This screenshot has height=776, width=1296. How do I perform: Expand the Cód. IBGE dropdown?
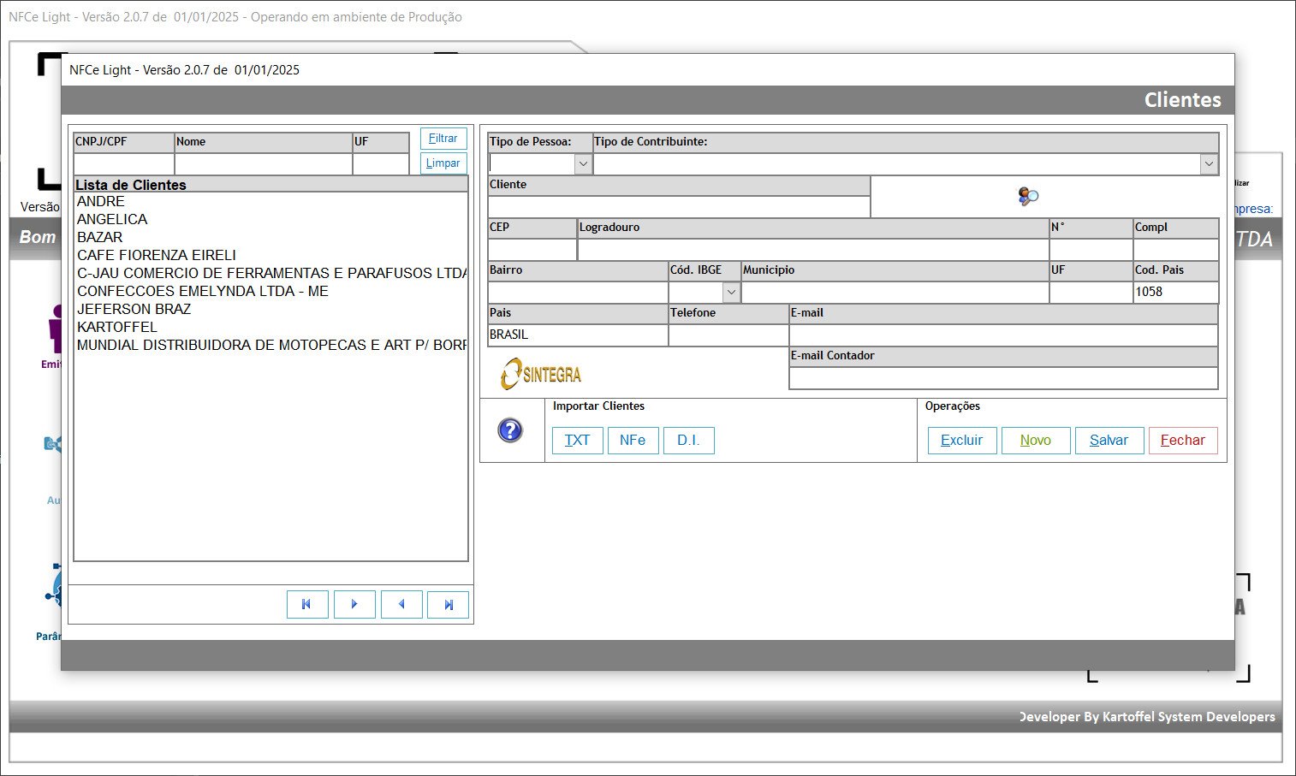click(731, 292)
